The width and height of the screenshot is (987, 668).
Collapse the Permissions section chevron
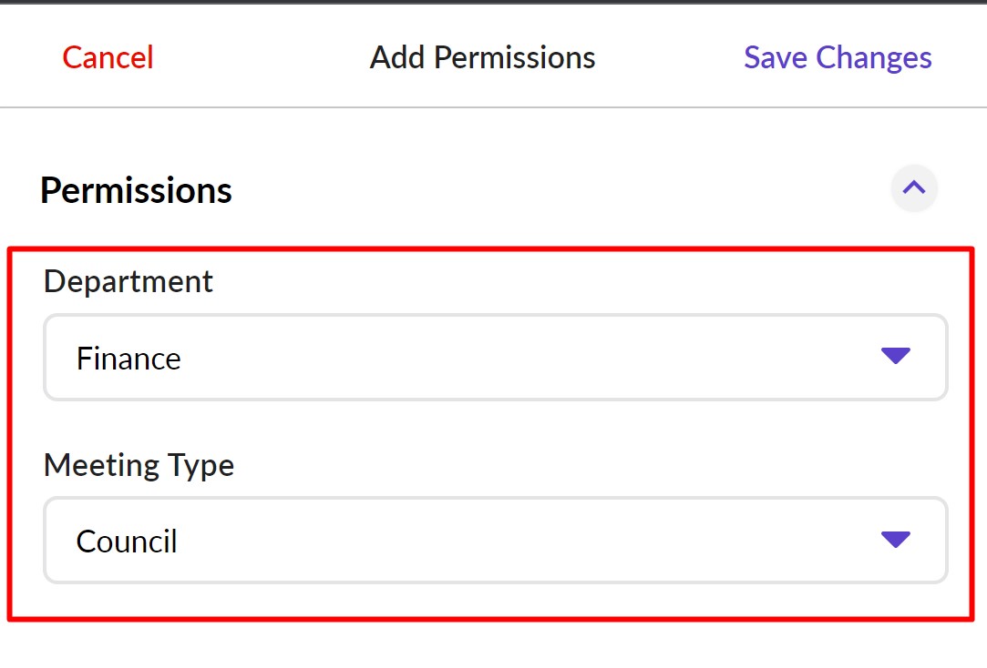(x=914, y=188)
